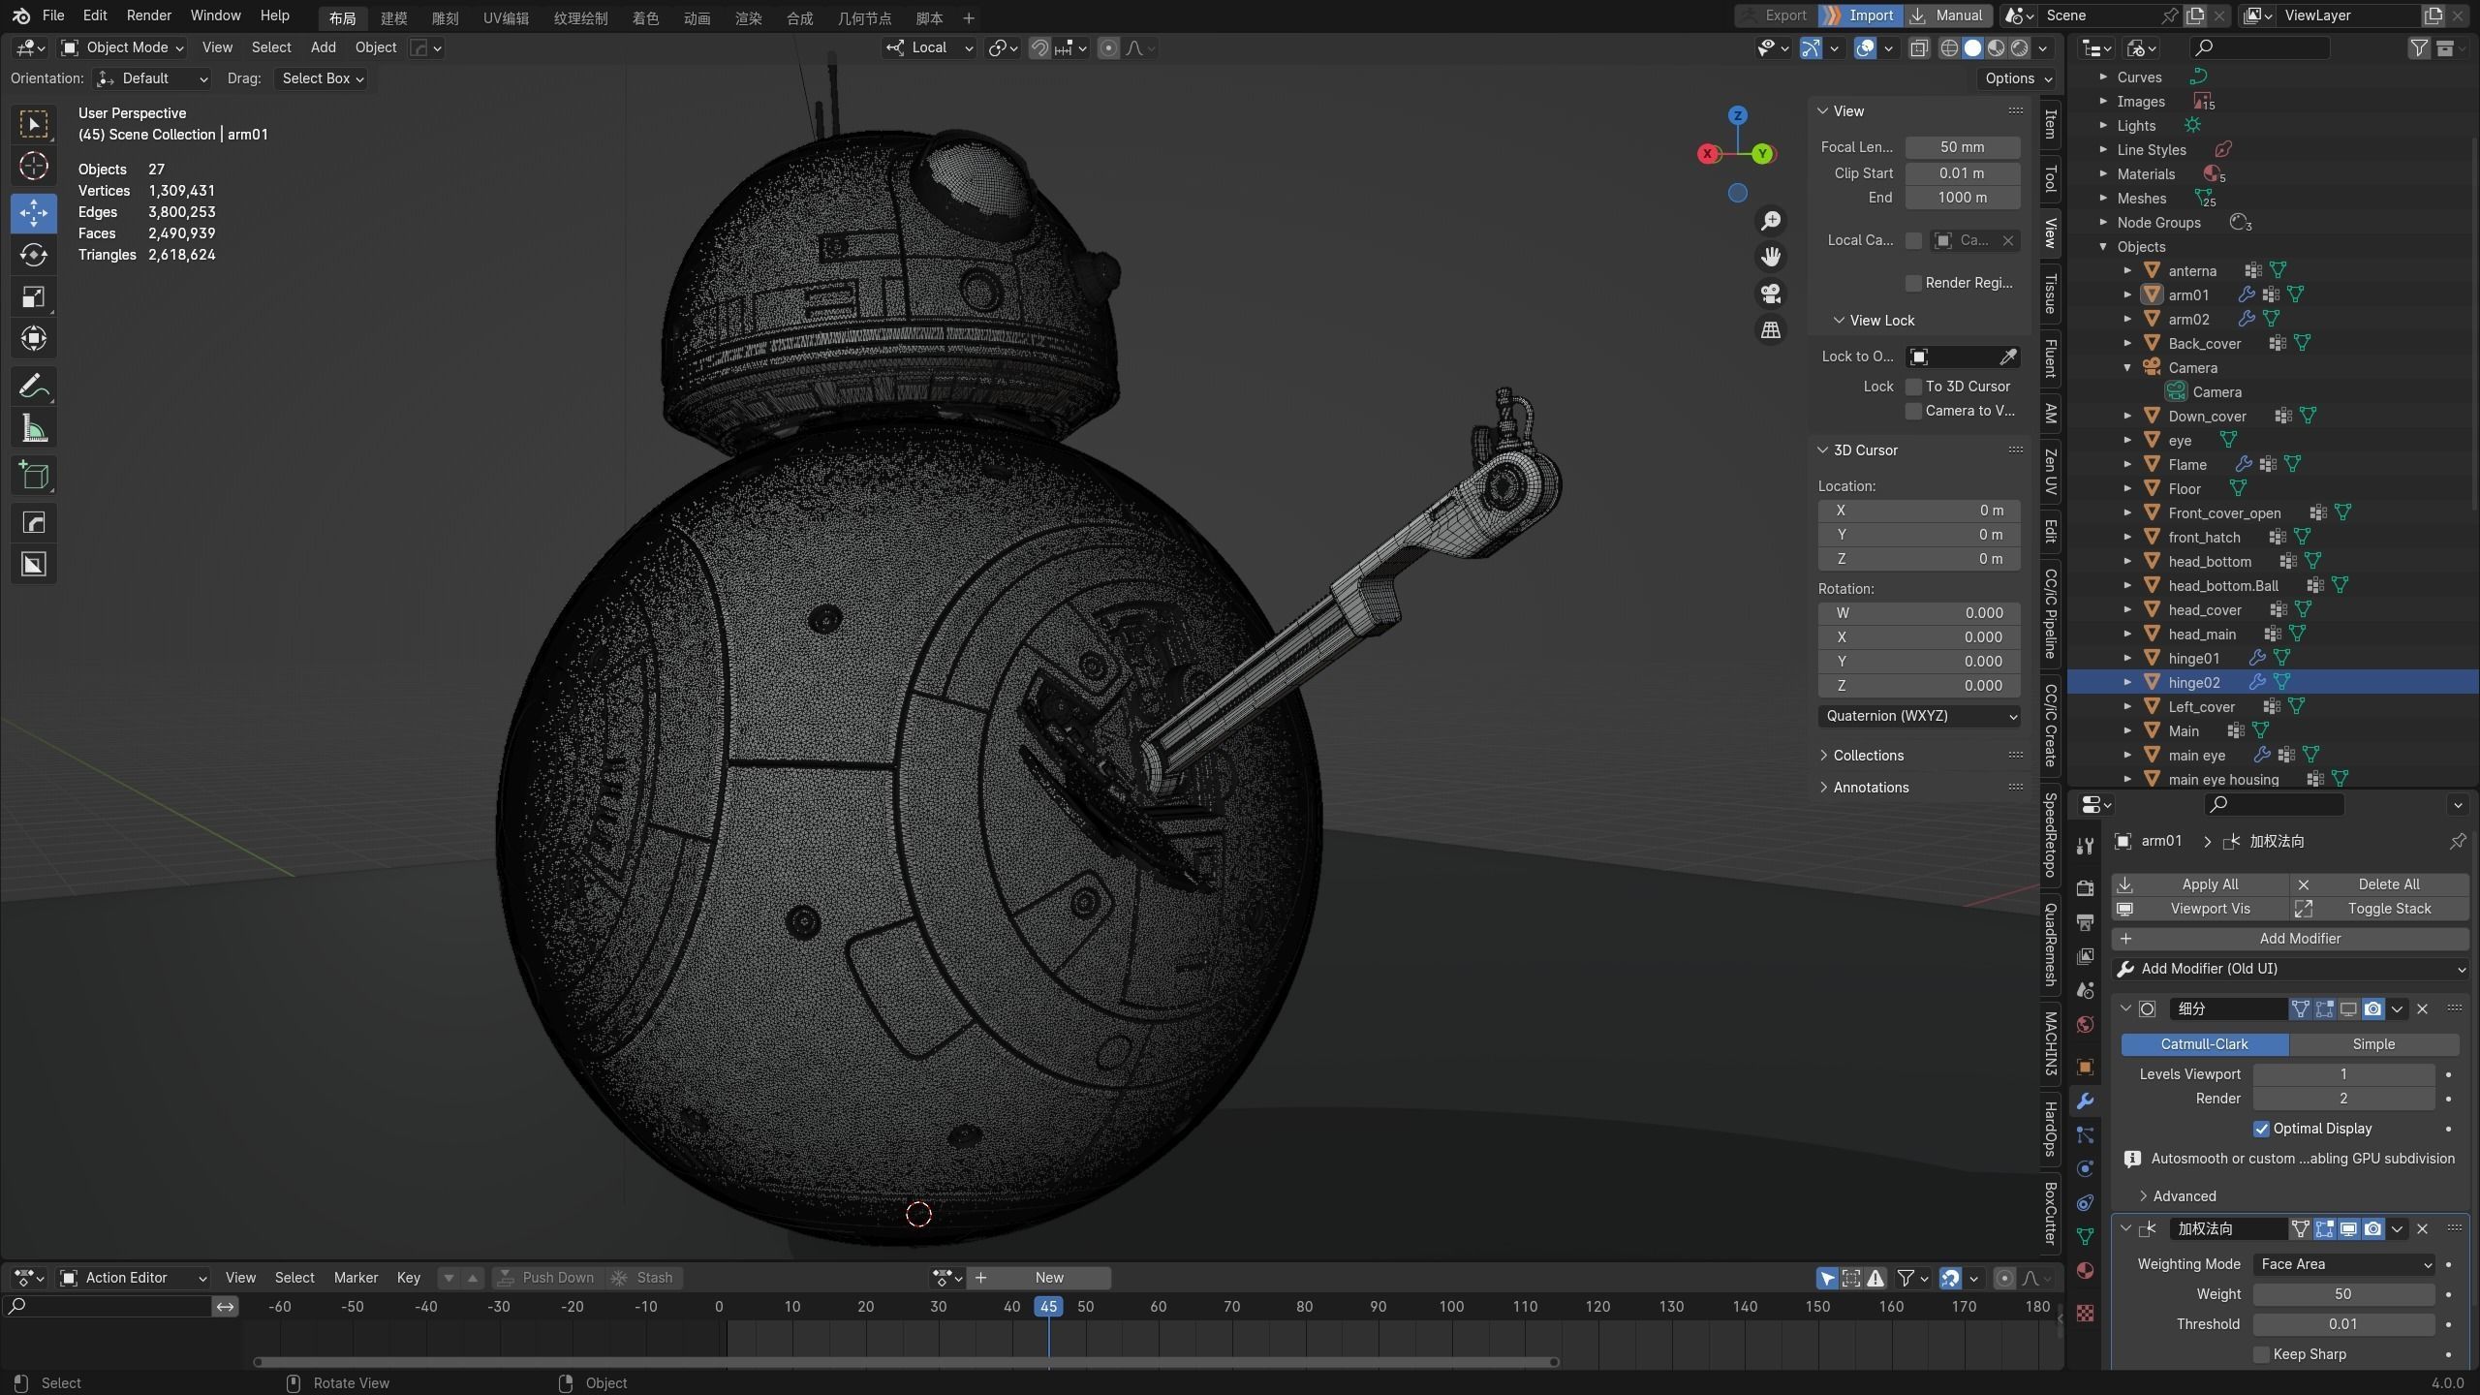This screenshot has width=2480, height=1395.
Task: Click the Blender logo menu icon
Action: (x=21, y=15)
